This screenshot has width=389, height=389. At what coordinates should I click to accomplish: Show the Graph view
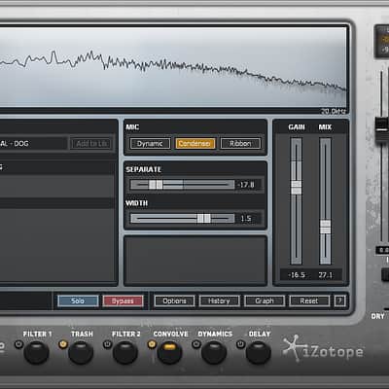click(x=265, y=301)
